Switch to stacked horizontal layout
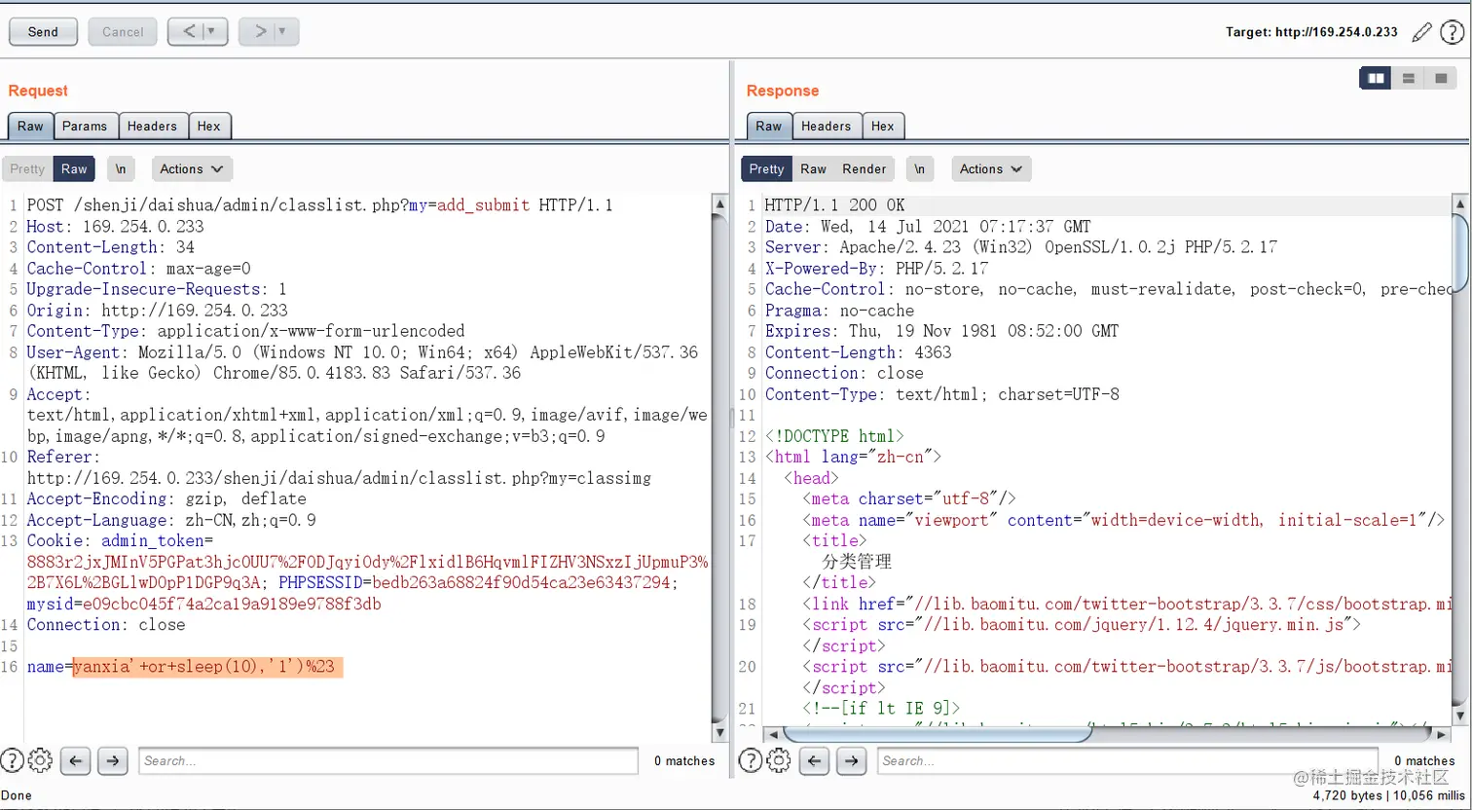This screenshot has width=1472, height=810. pyautogui.click(x=1408, y=78)
